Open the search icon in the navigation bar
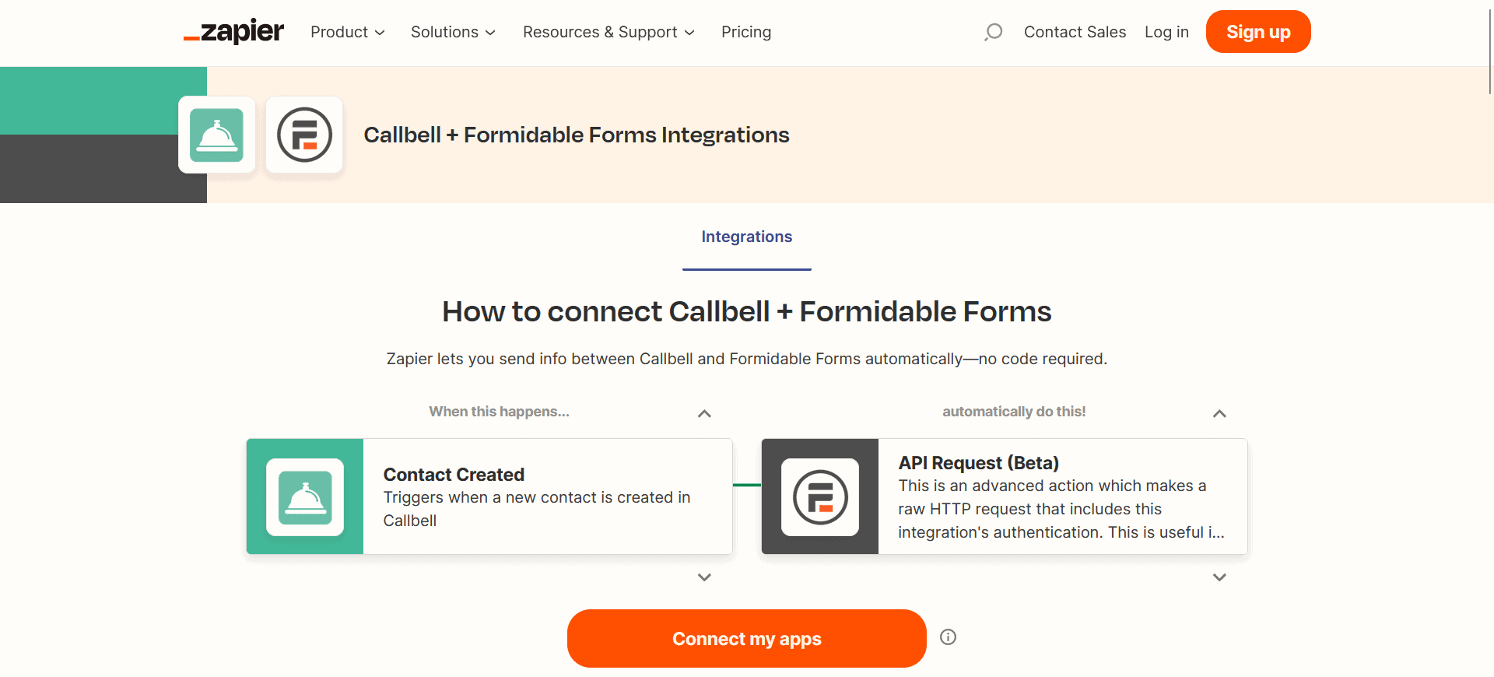This screenshot has height=677, width=1494. [993, 32]
